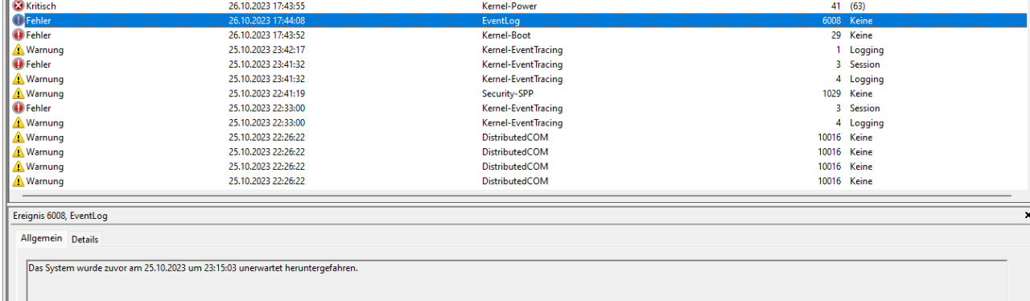1030x301 pixels.
Task: Click the error icon of the 23:41:32 Fehler row
Action: pyautogui.click(x=19, y=64)
